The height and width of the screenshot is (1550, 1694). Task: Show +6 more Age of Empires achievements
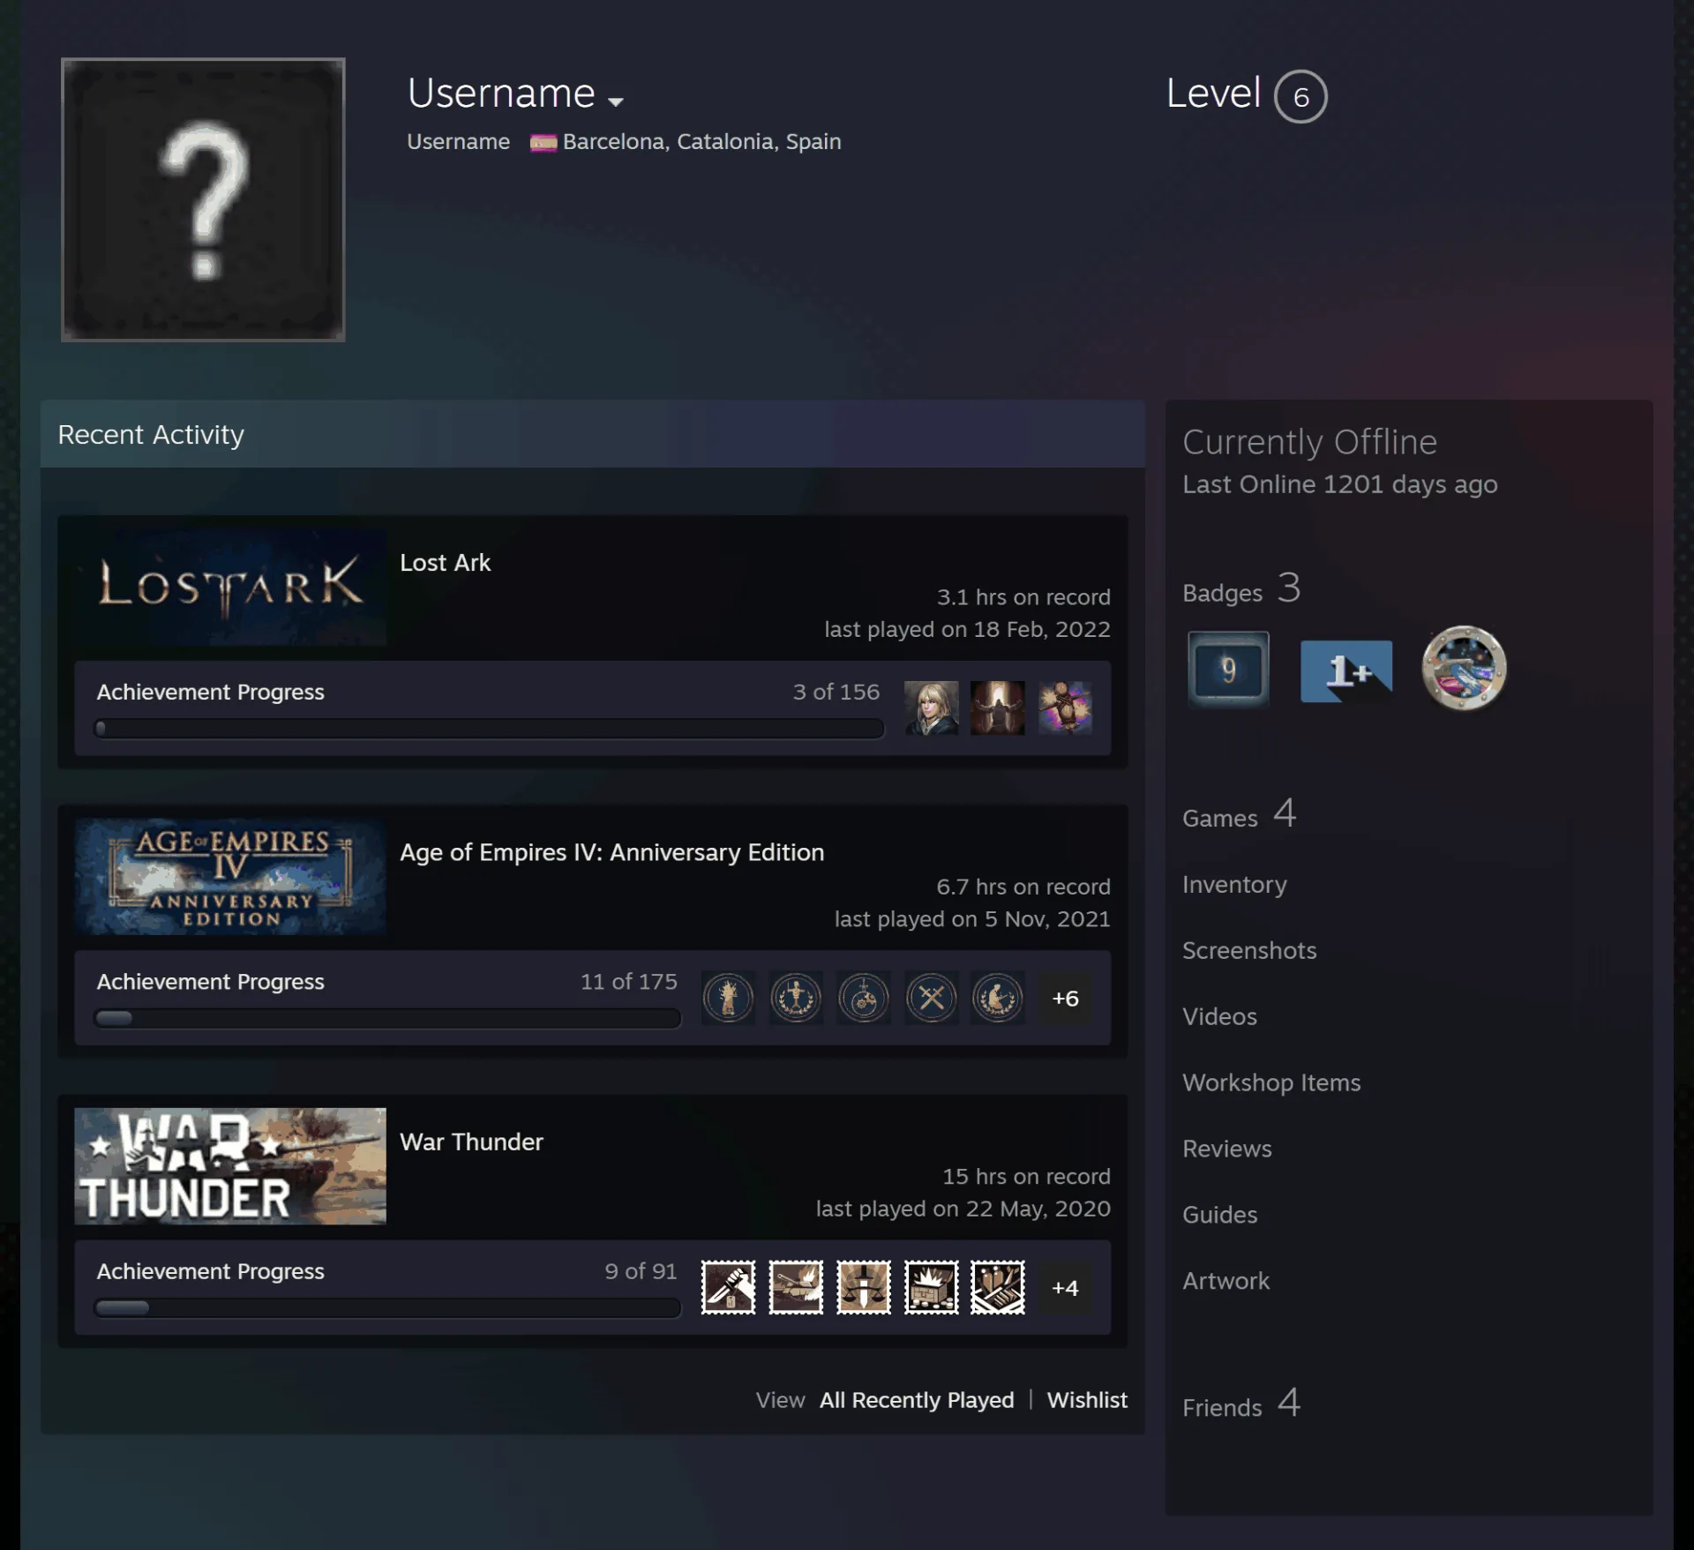point(1065,998)
